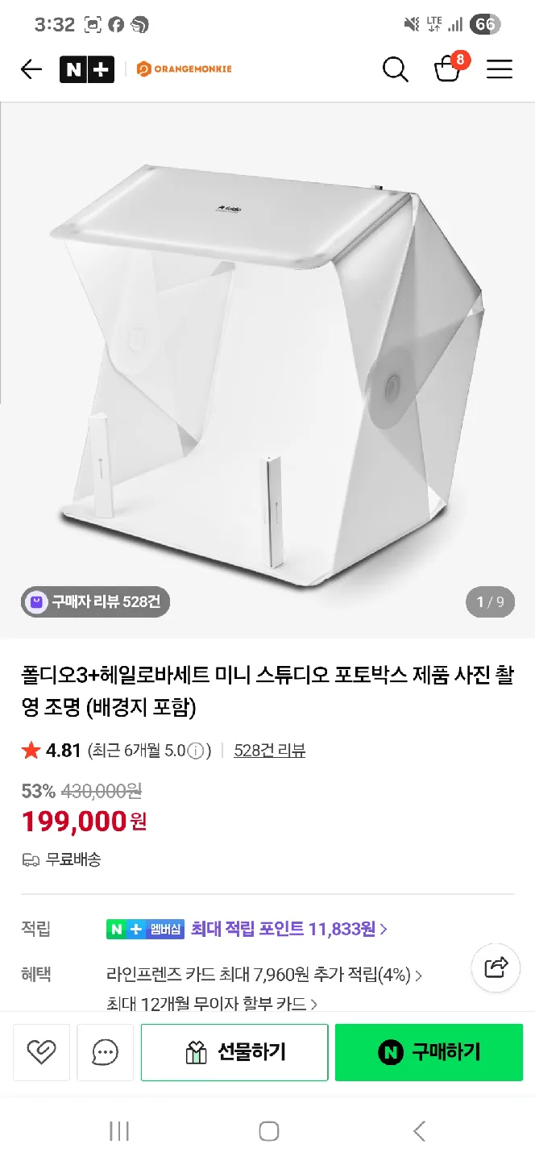Expand 최대 12개월 무이자 할부 카드
This screenshot has height=1161, width=535.
click(x=212, y=1004)
